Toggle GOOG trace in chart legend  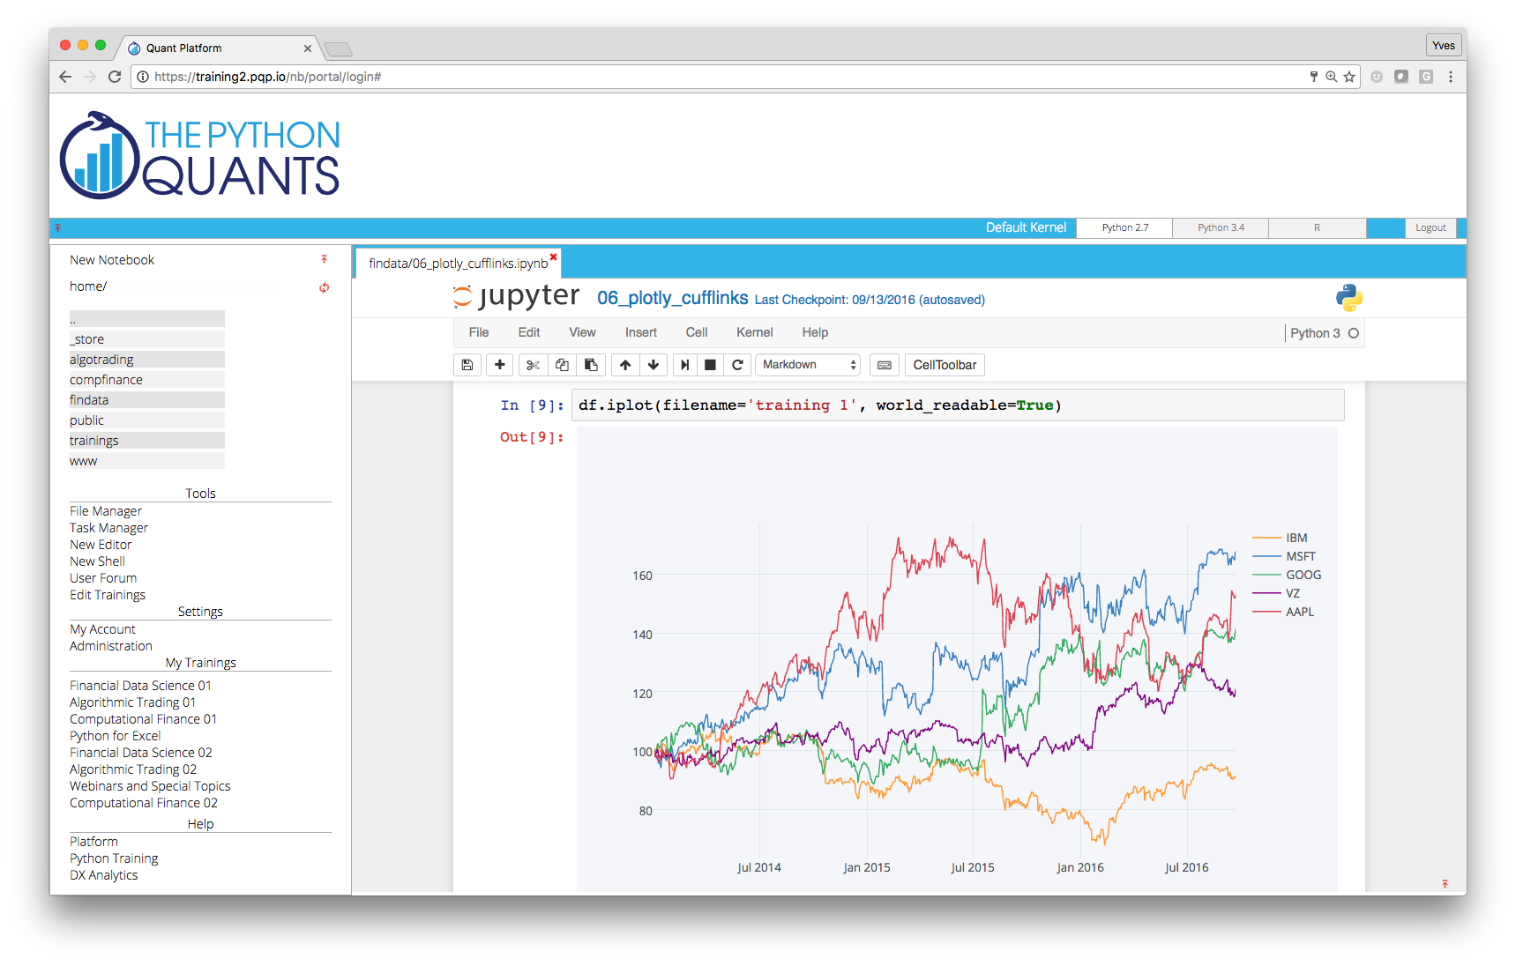(1287, 575)
